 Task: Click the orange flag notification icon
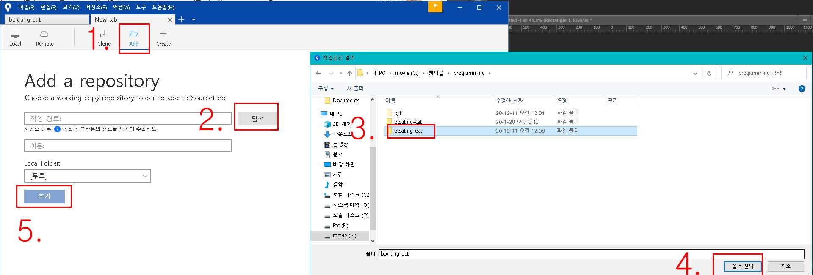(x=435, y=7)
